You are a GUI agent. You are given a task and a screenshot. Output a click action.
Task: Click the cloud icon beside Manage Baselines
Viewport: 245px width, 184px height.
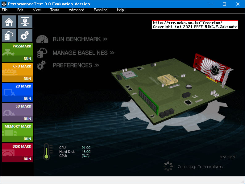42,53
